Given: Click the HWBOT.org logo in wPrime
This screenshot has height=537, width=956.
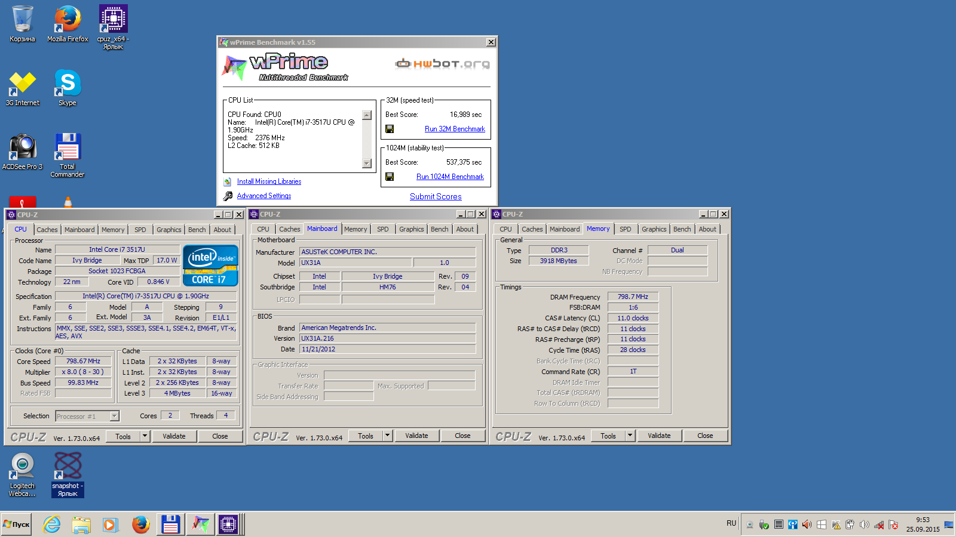Looking at the screenshot, I should 442,63.
